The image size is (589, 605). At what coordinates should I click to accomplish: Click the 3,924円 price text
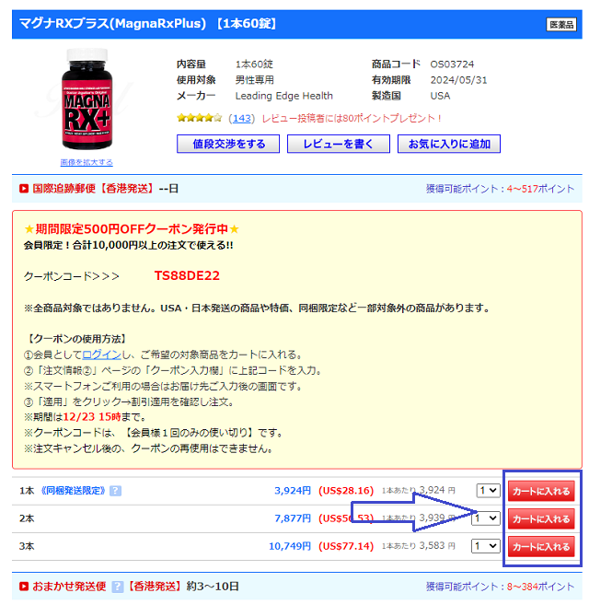[x=293, y=491]
